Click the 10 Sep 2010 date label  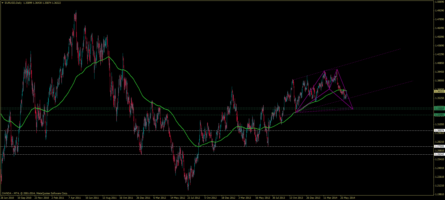tap(24, 198)
